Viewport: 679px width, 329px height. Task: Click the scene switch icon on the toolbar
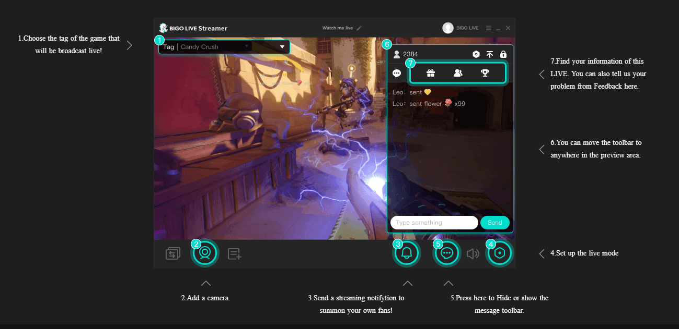coord(172,253)
